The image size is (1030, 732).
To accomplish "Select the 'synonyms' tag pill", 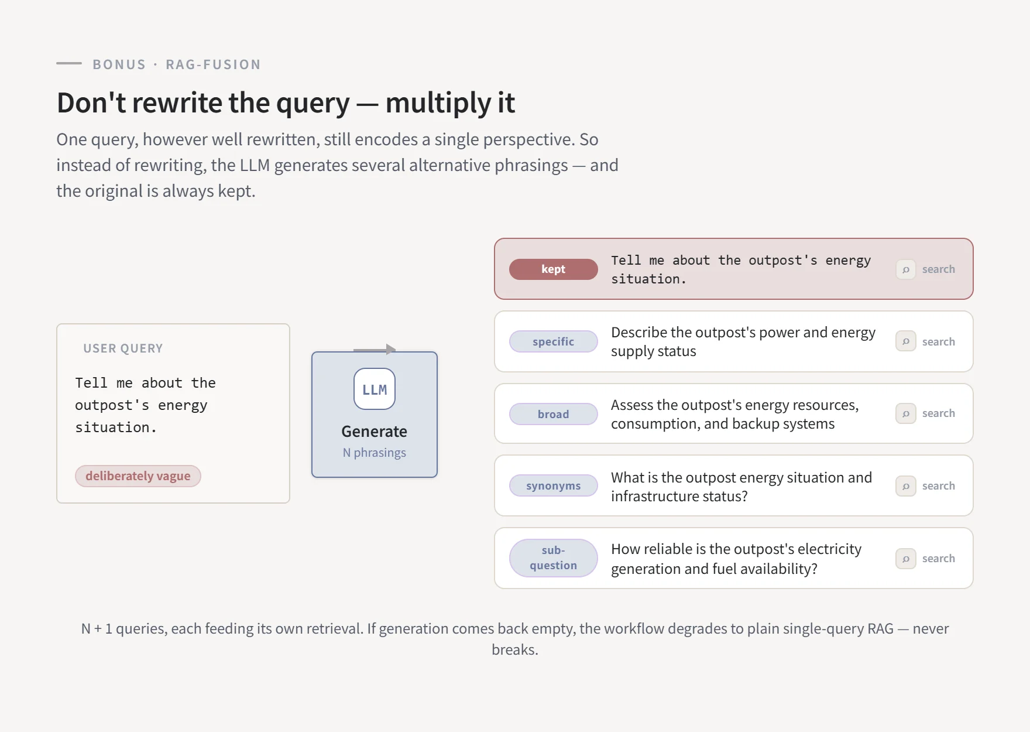I will coord(554,485).
